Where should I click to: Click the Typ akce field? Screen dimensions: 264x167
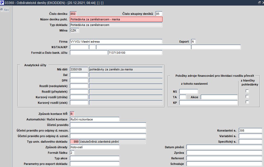tap(95, 158)
